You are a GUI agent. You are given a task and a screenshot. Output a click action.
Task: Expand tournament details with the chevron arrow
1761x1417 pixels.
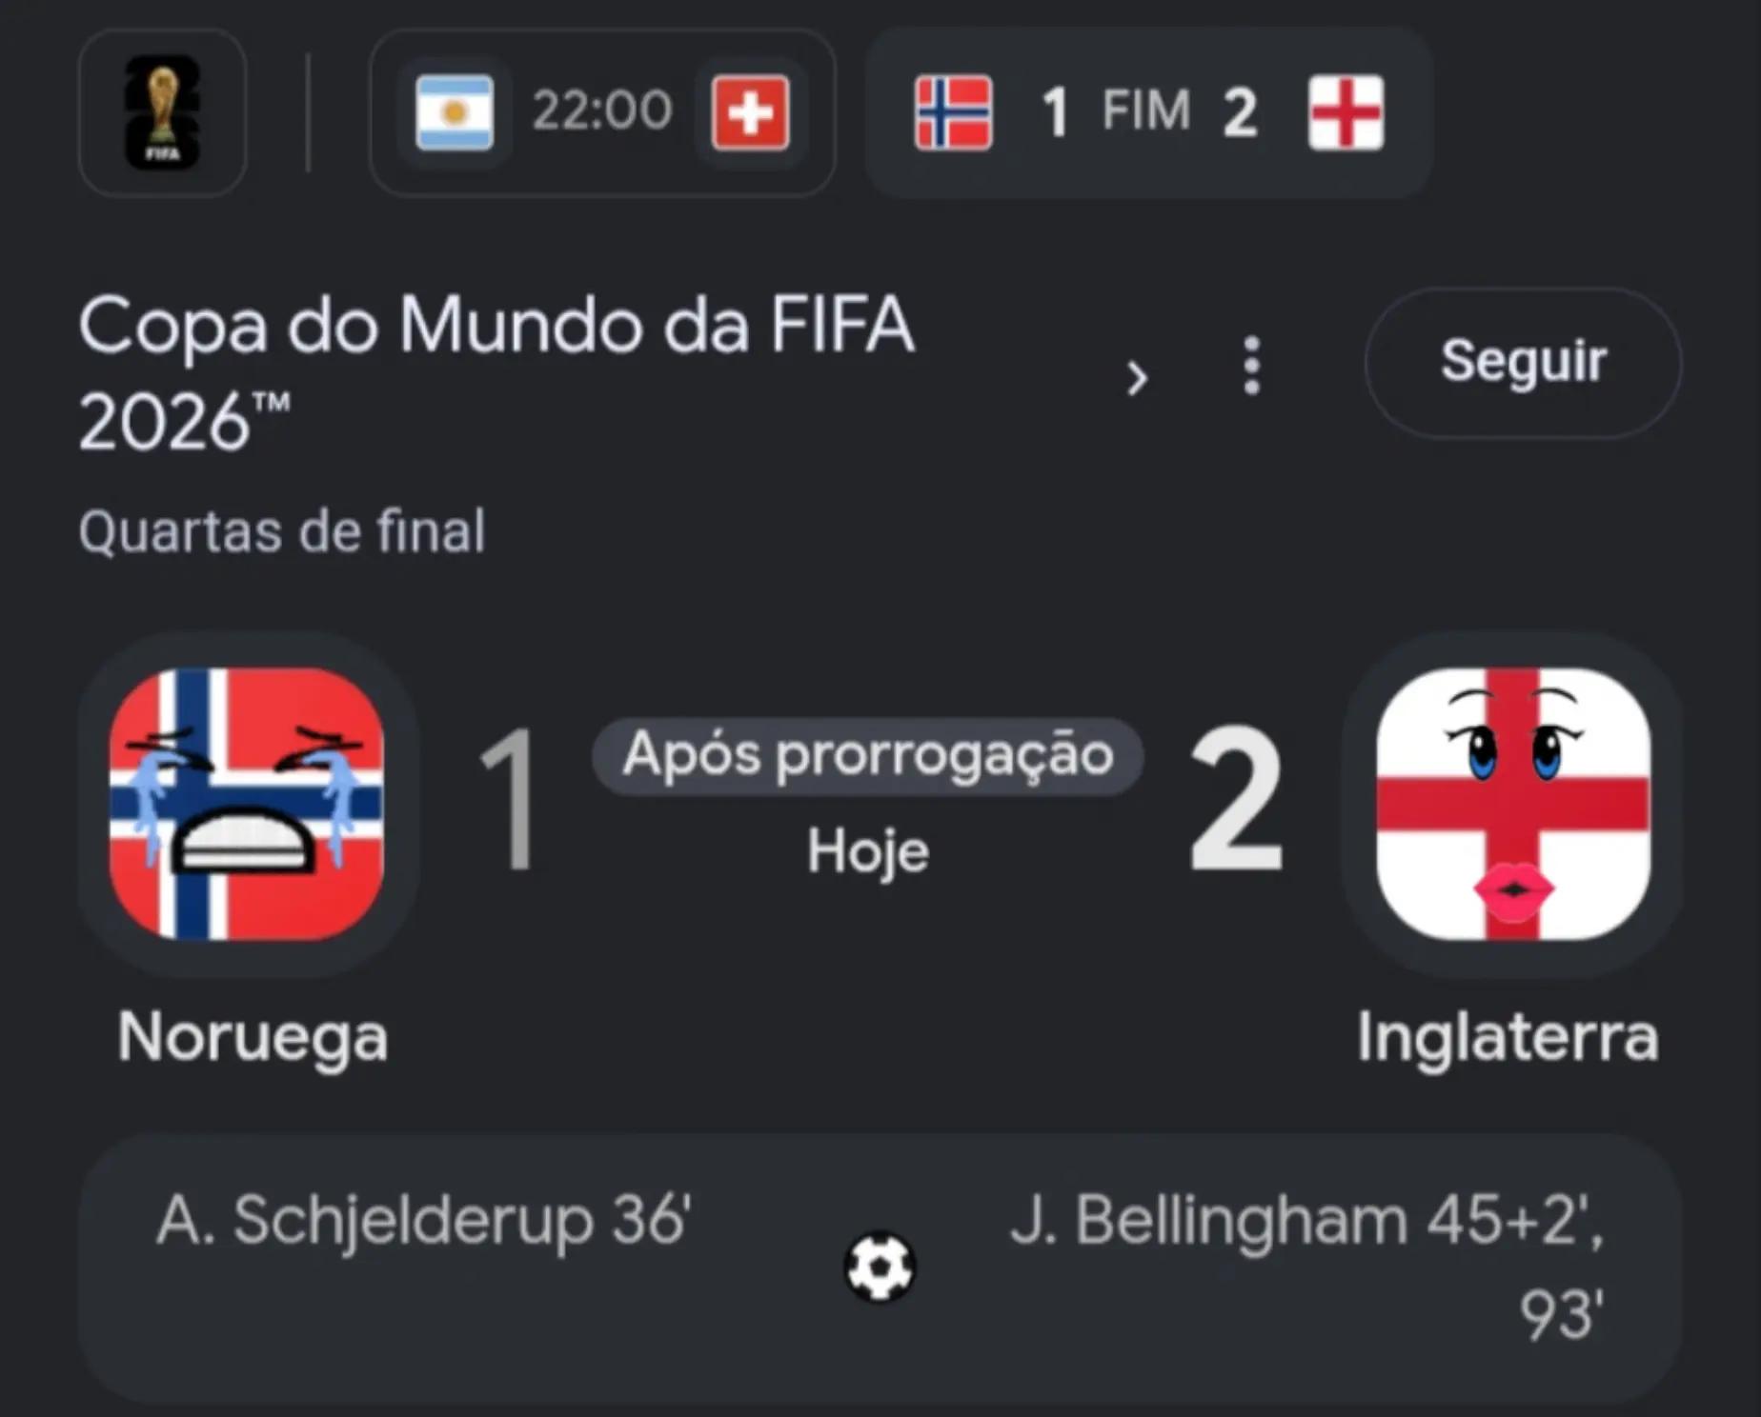point(1137,378)
